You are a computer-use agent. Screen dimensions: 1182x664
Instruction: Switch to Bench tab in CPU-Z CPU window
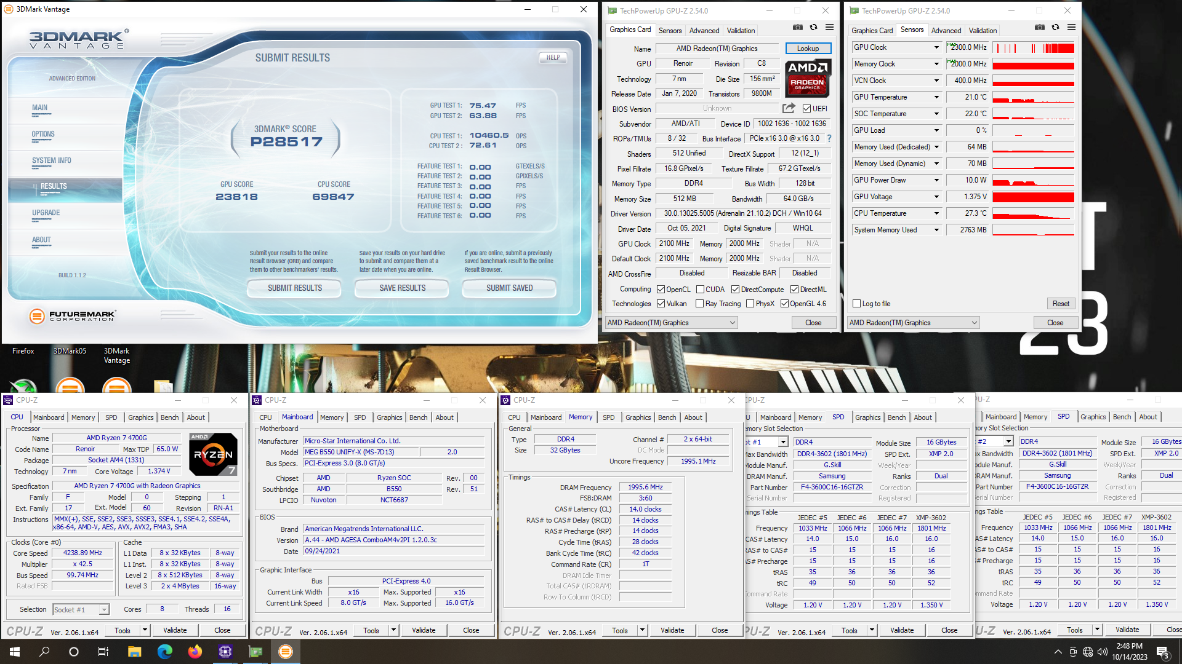pos(169,417)
